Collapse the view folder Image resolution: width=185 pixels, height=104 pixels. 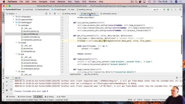16,71
